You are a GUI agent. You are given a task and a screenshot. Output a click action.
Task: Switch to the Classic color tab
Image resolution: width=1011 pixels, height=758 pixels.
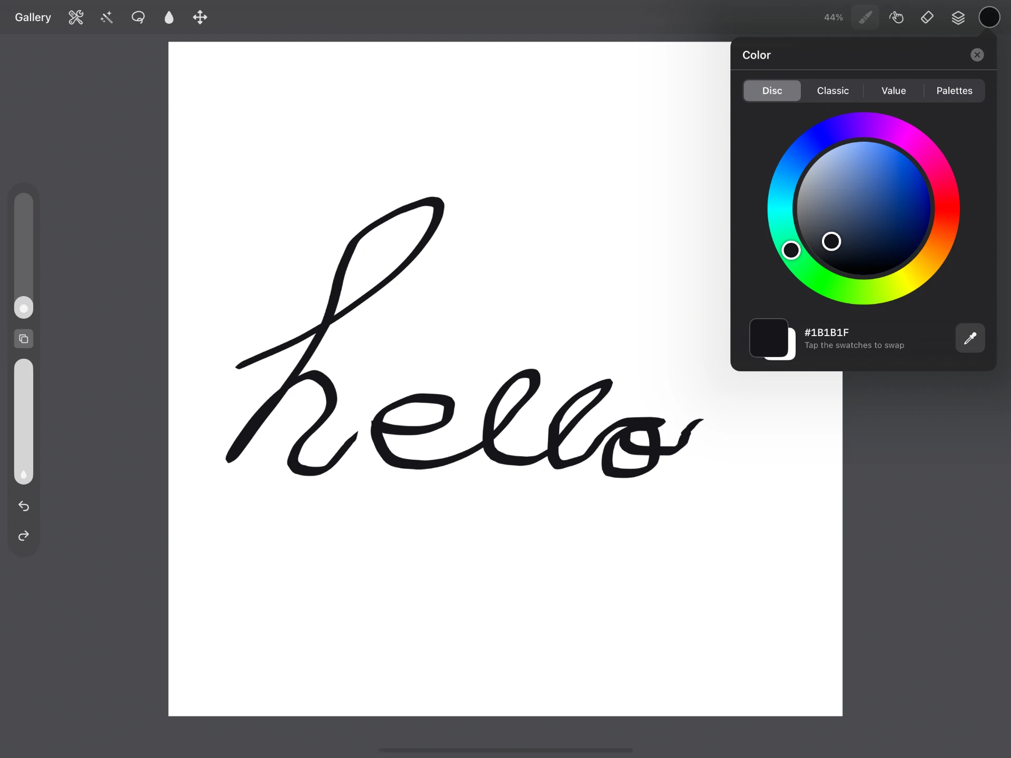(832, 91)
